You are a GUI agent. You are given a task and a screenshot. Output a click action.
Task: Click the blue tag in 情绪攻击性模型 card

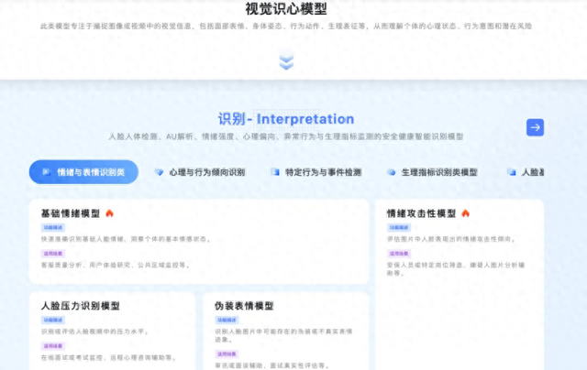[x=399, y=227]
